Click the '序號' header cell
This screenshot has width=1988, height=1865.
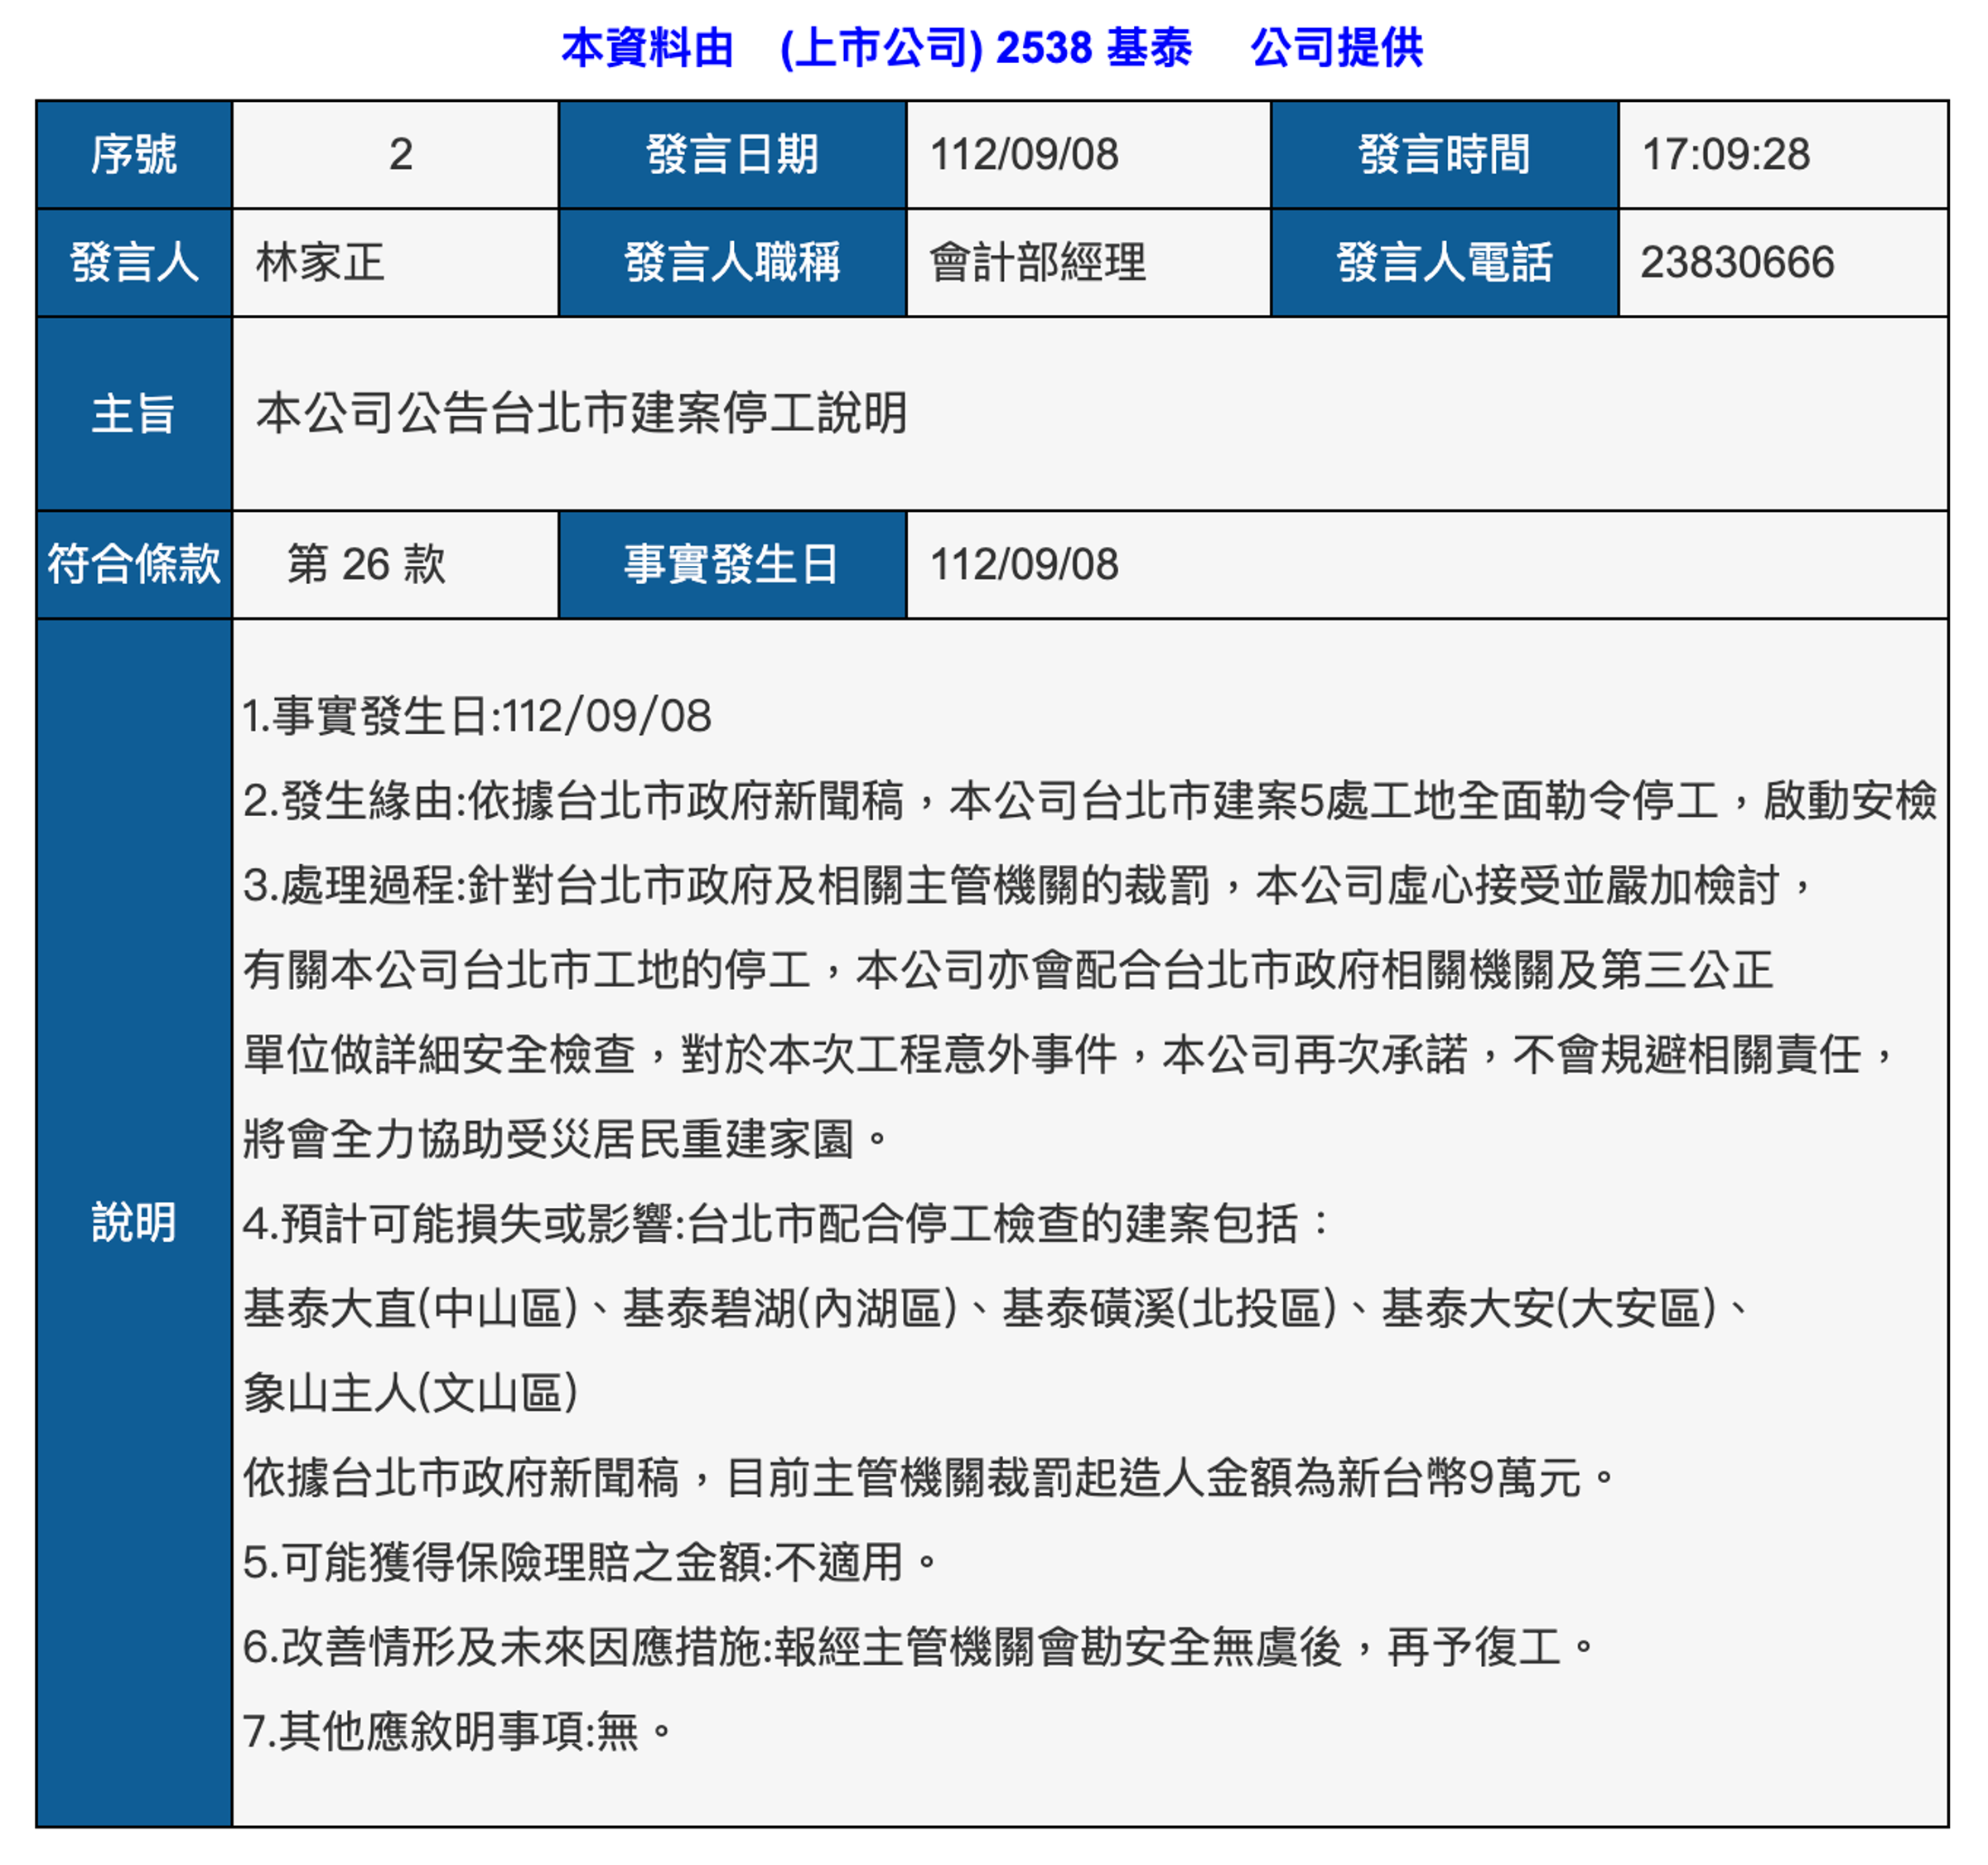point(134,155)
